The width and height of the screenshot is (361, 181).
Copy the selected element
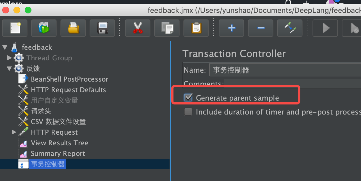[x=167, y=28]
